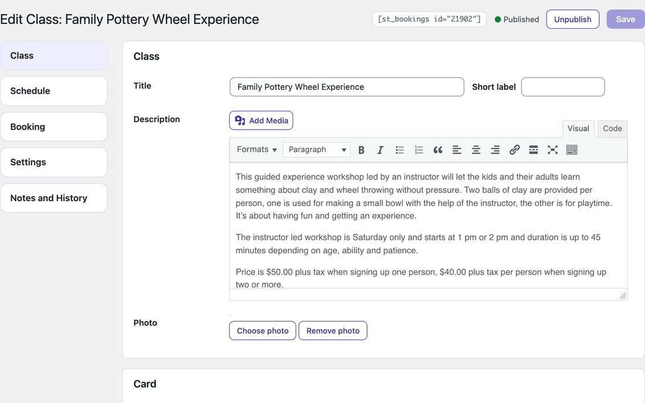The image size is (645, 403).
Task: Insert Read More tag
Action: pyautogui.click(x=534, y=150)
